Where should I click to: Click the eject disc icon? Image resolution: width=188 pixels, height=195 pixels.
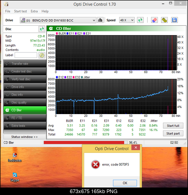coord(100,20)
